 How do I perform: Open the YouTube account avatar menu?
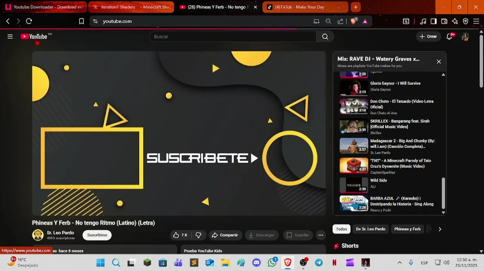[465, 37]
